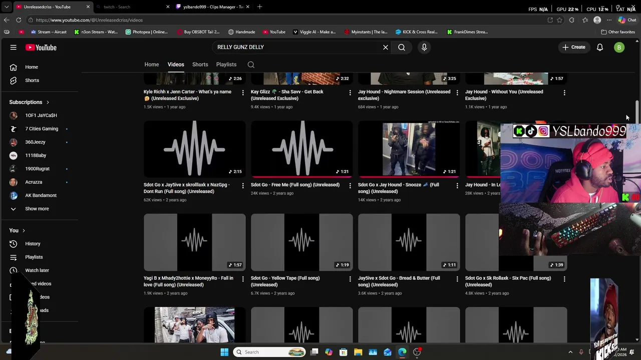Launch Copilot from the taskbar

pyautogui.click(x=329, y=352)
